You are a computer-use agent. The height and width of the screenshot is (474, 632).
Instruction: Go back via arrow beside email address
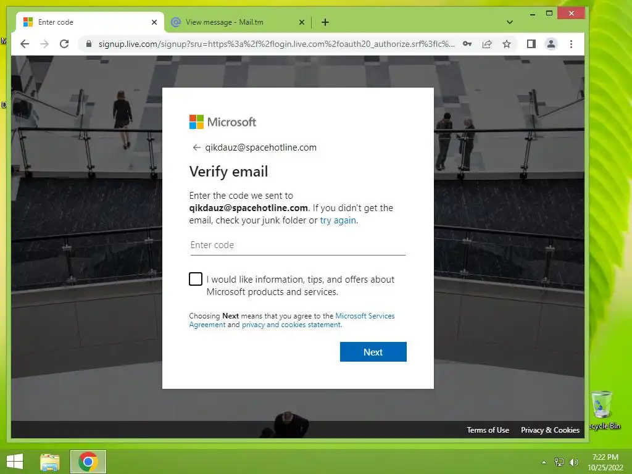(x=196, y=148)
